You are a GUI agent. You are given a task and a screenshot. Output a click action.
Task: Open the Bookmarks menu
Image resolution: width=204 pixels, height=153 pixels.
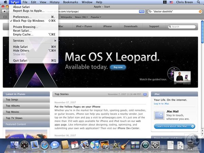70,2
